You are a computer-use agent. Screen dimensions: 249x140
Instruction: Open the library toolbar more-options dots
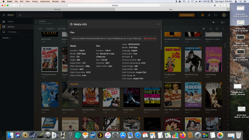223,29
